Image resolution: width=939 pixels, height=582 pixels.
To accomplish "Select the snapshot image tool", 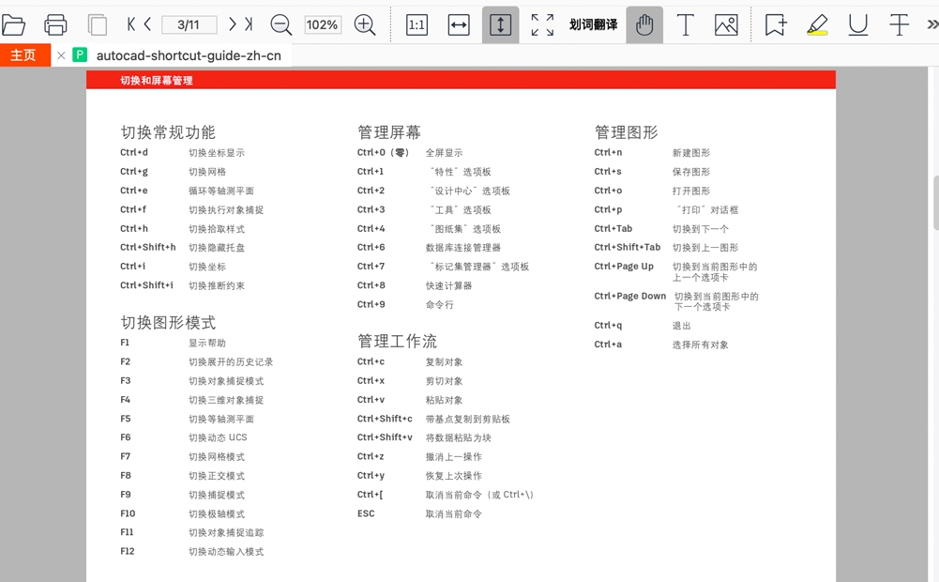I will tap(728, 25).
